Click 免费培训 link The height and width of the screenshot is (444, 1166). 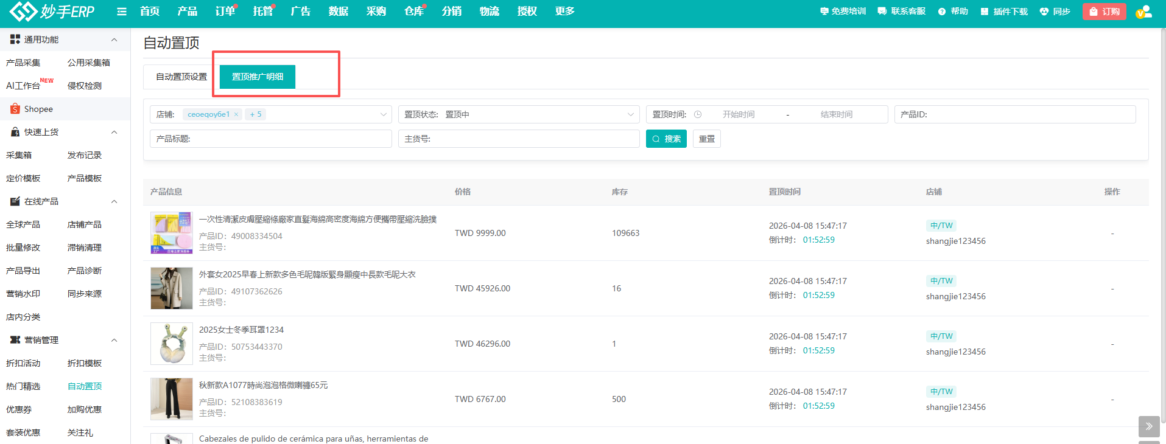coord(843,12)
